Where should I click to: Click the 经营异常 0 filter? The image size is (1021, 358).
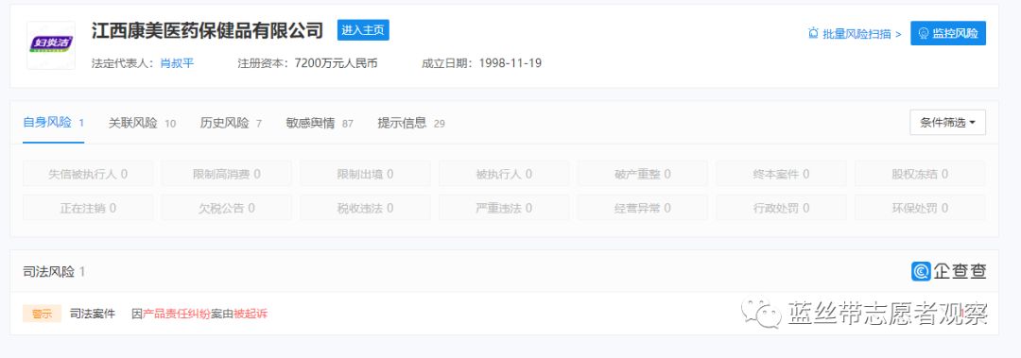coord(643,208)
